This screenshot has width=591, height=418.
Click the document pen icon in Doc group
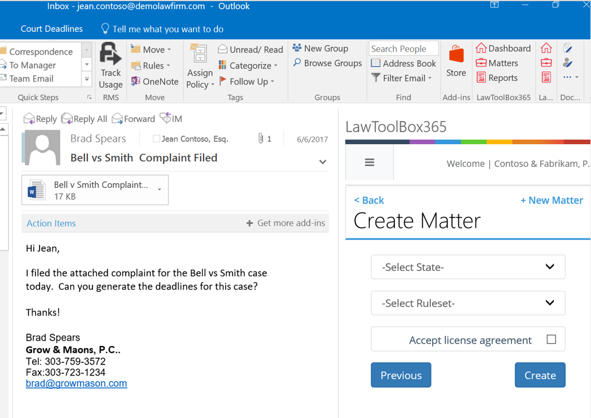(568, 48)
